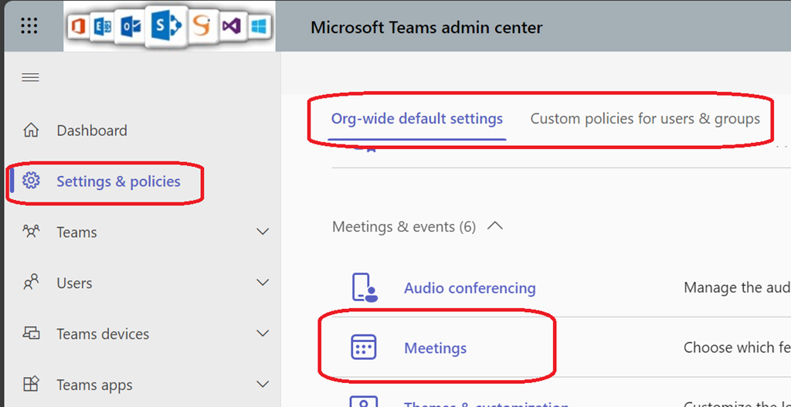Click the Teams people icon in sidebar

coord(31,232)
